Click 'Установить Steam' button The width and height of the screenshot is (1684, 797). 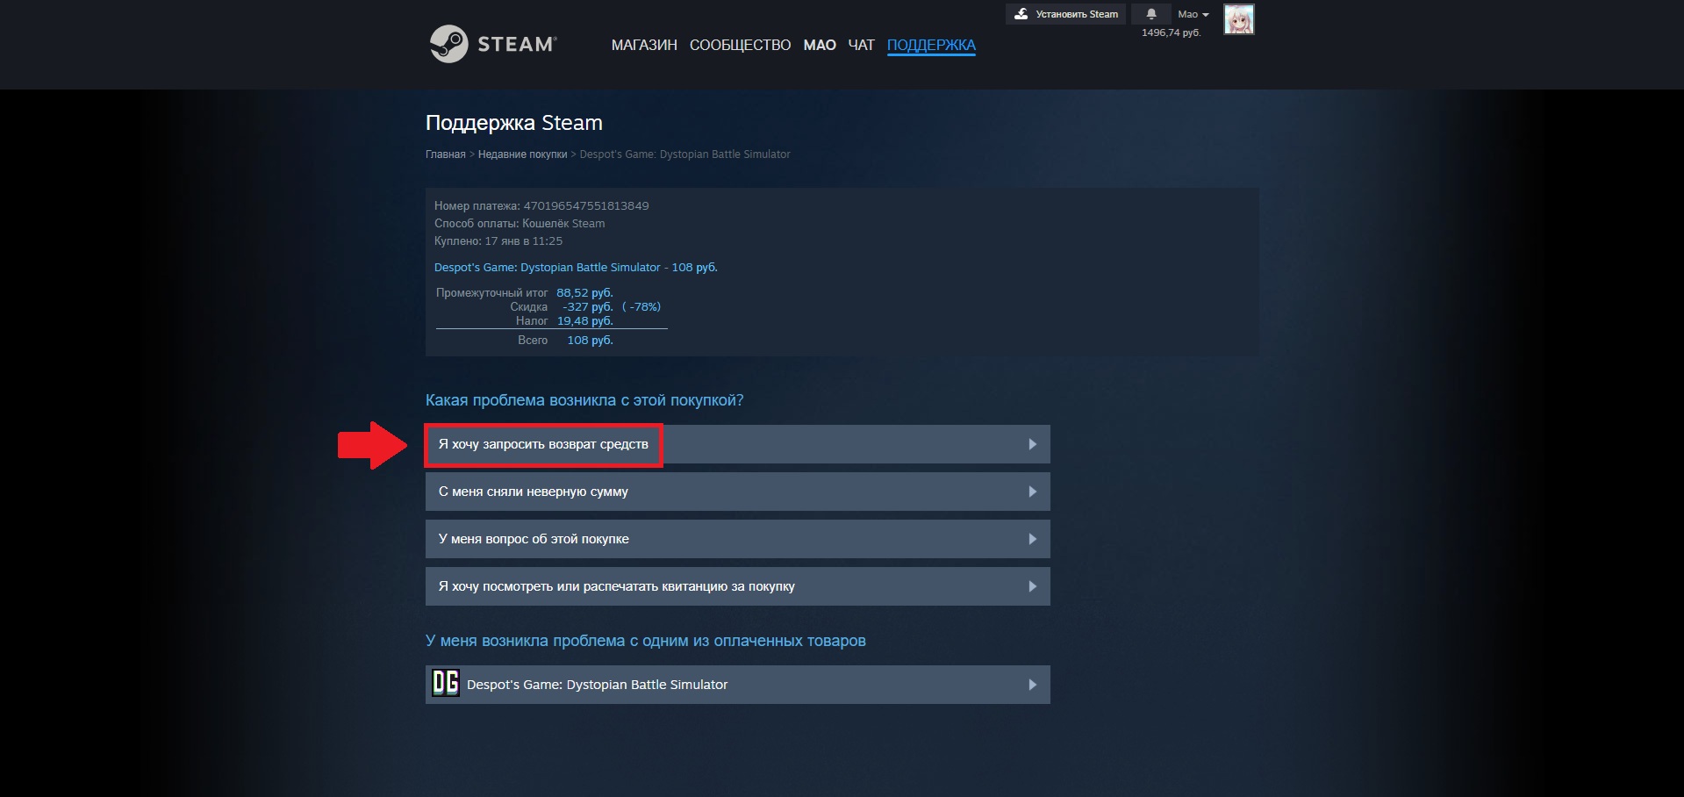tap(1065, 14)
